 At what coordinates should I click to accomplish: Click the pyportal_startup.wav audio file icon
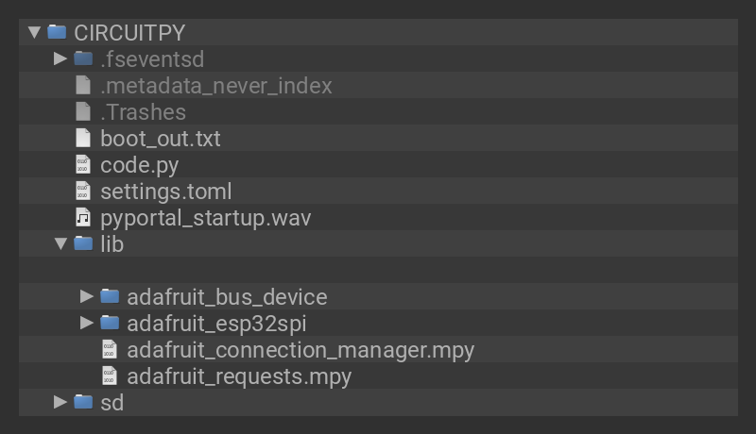click(83, 217)
